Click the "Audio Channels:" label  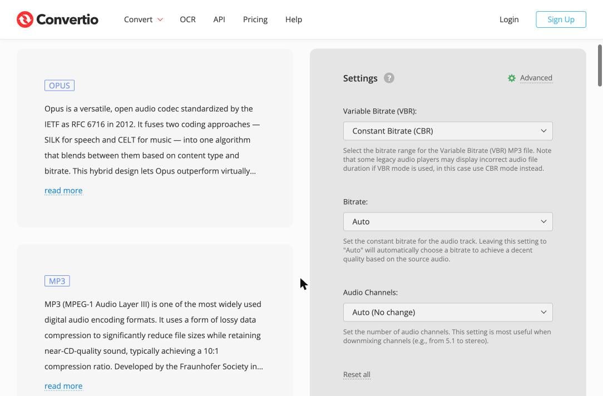(370, 293)
